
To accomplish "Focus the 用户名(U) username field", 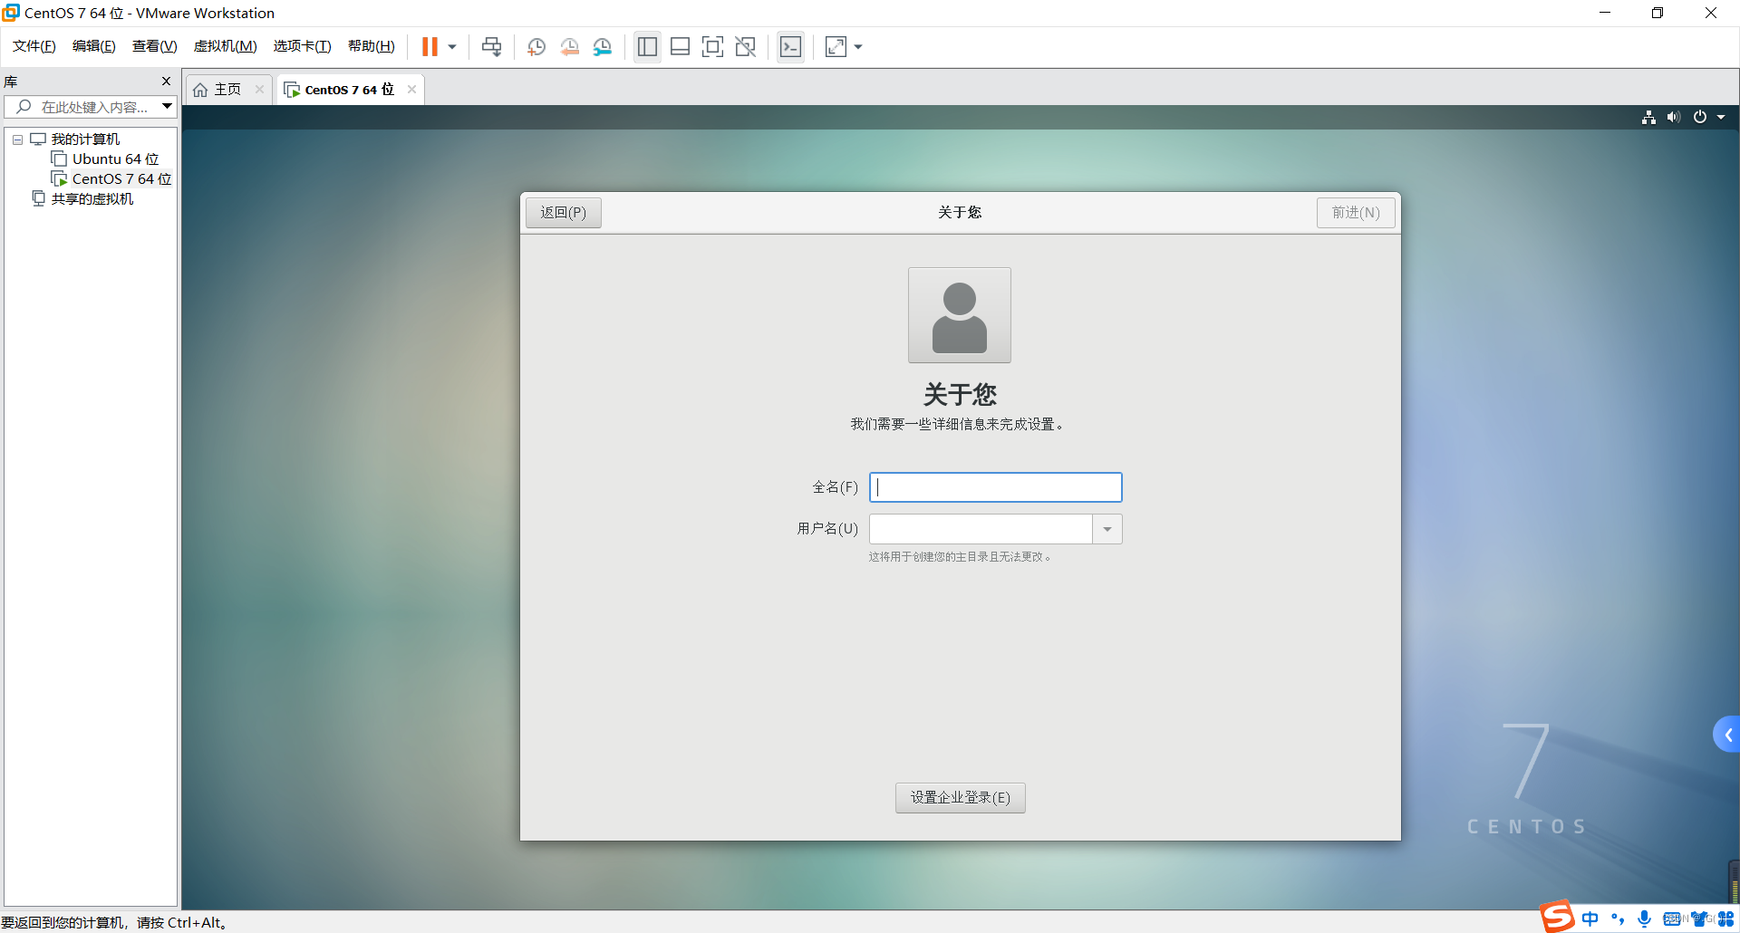I will (x=981, y=529).
